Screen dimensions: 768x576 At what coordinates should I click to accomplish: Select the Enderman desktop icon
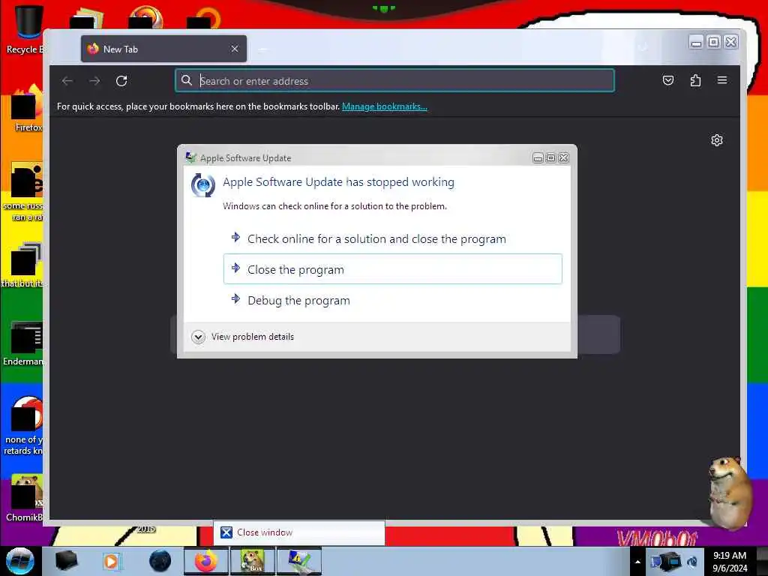click(23, 343)
